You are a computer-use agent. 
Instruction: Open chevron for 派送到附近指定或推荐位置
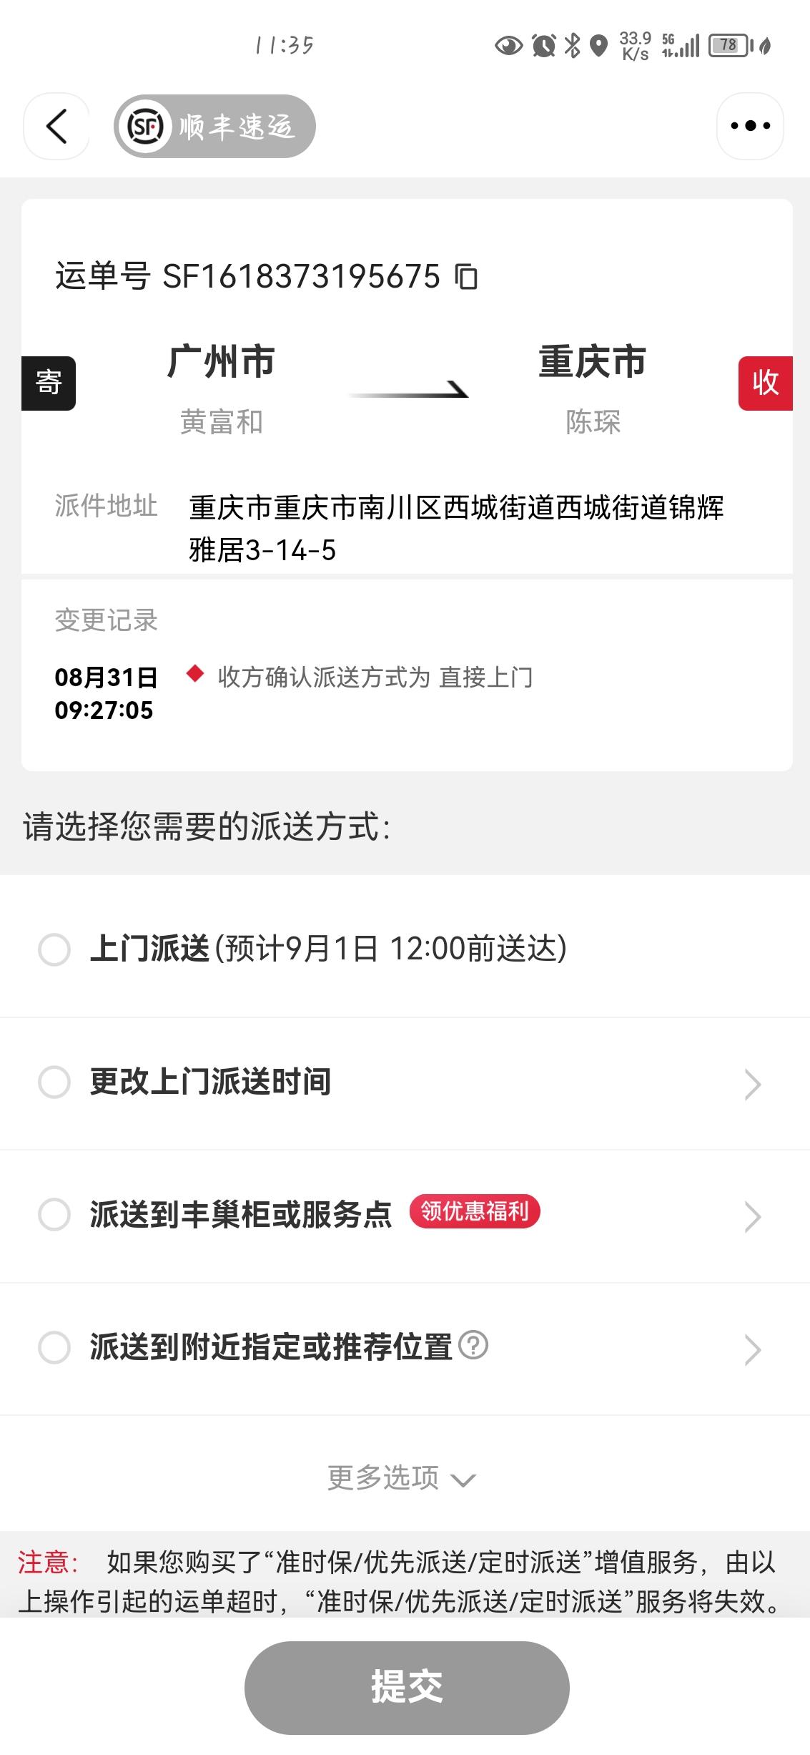coord(752,1349)
